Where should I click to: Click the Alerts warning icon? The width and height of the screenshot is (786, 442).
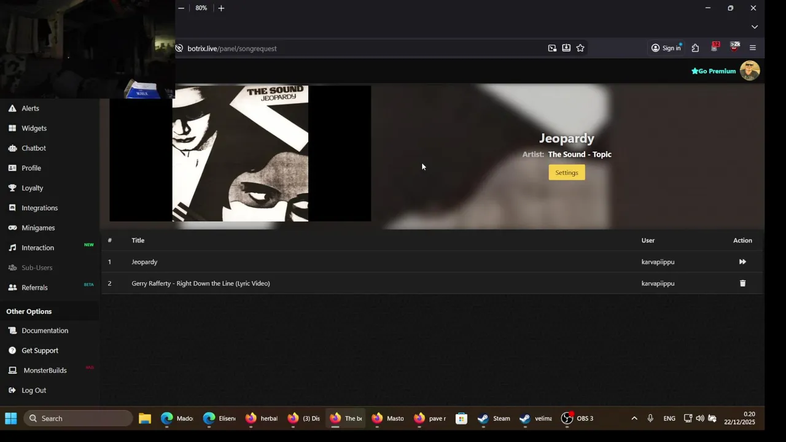[x=12, y=108]
